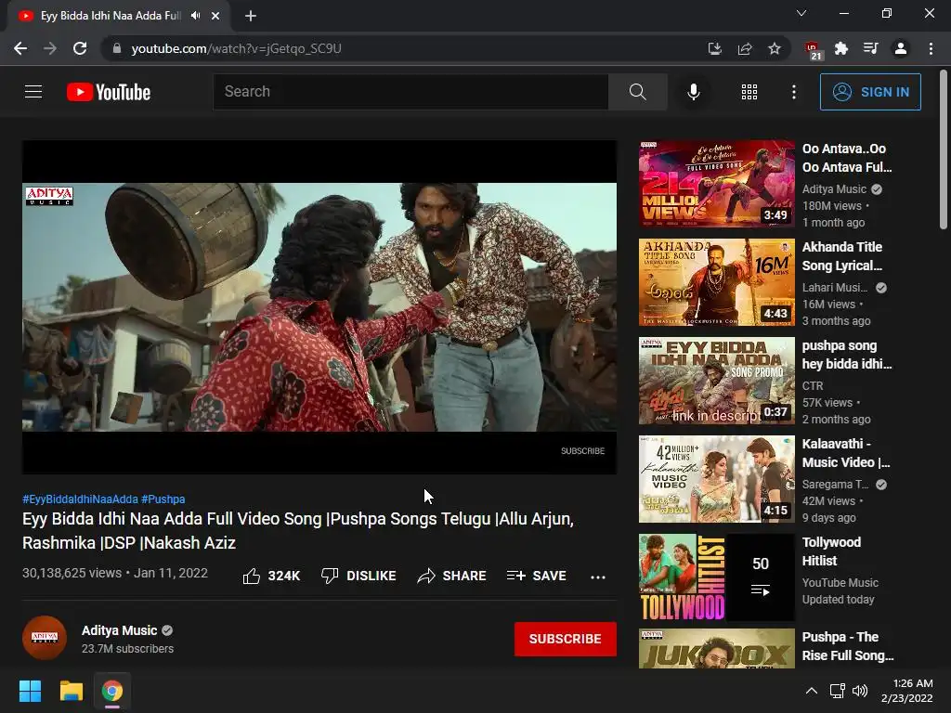Click CTR channel name
Viewport: 951px width, 713px height.
[x=813, y=385]
